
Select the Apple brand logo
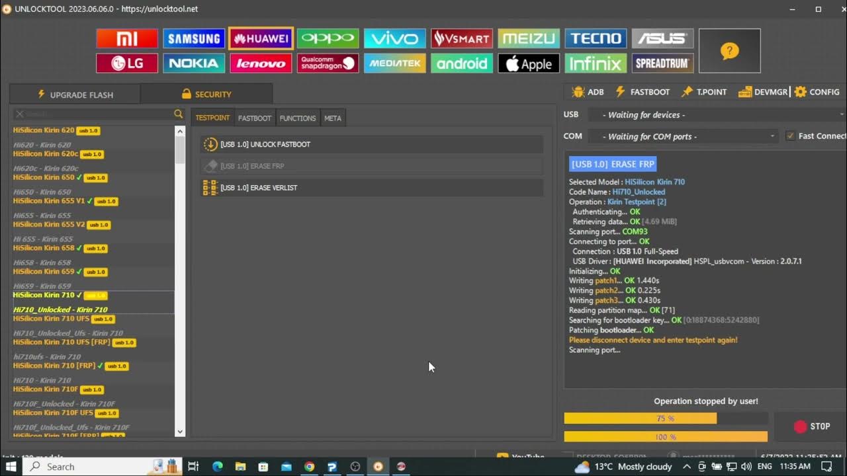(x=529, y=63)
